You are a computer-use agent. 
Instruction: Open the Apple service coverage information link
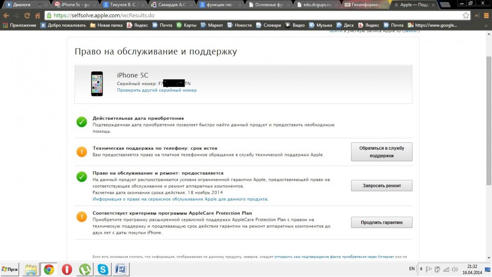pyautogui.click(x=181, y=199)
